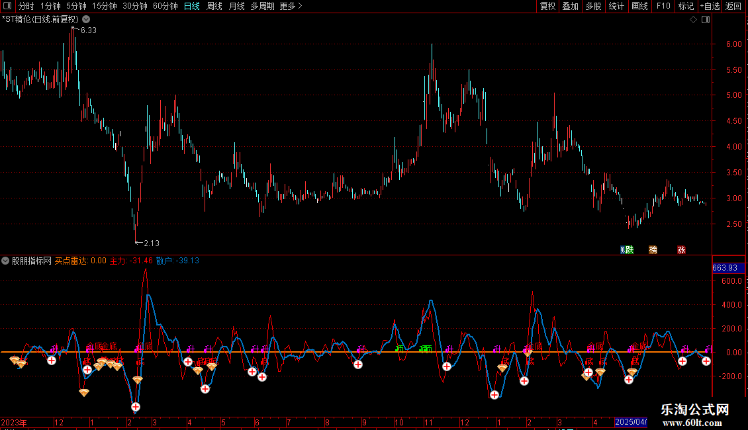Click the lowest red plus signal marker
The width and height of the screenshot is (748, 430).
point(136,407)
